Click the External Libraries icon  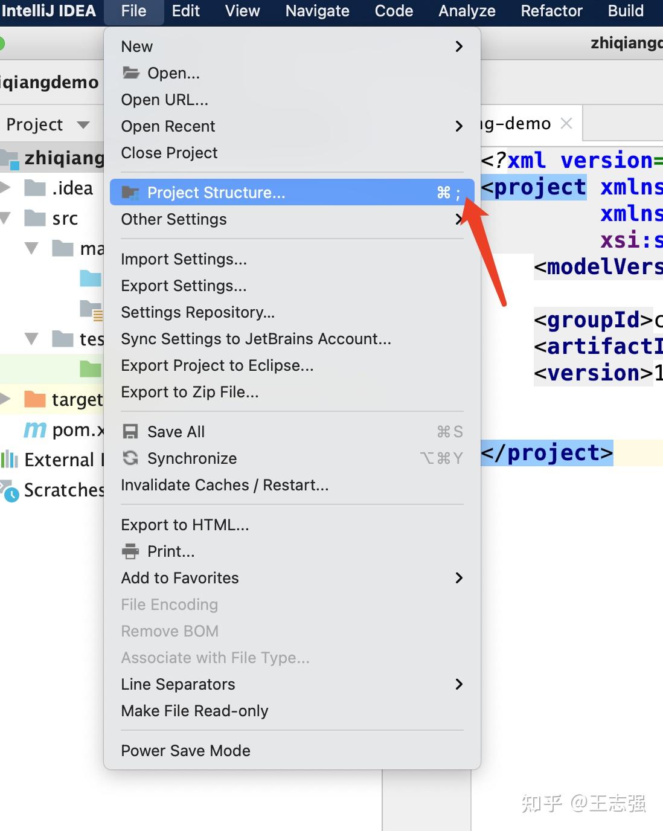(x=10, y=460)
